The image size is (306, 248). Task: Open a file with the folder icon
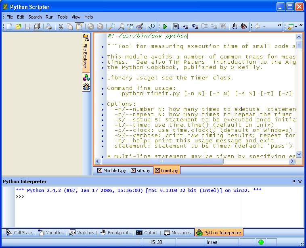pyautogui.click(x=19, y=27)
